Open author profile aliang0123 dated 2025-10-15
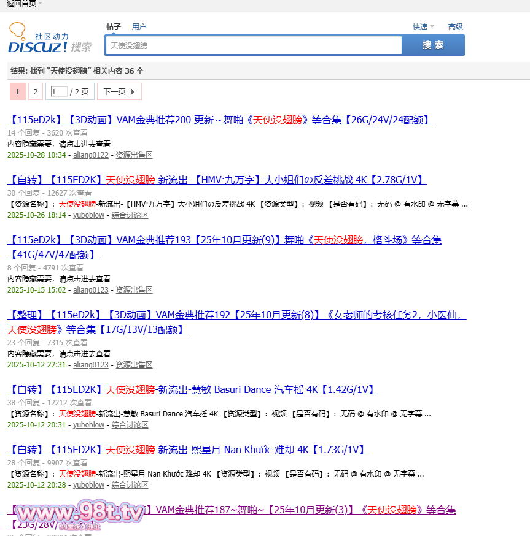530x536 pixels. coord(91,290)
